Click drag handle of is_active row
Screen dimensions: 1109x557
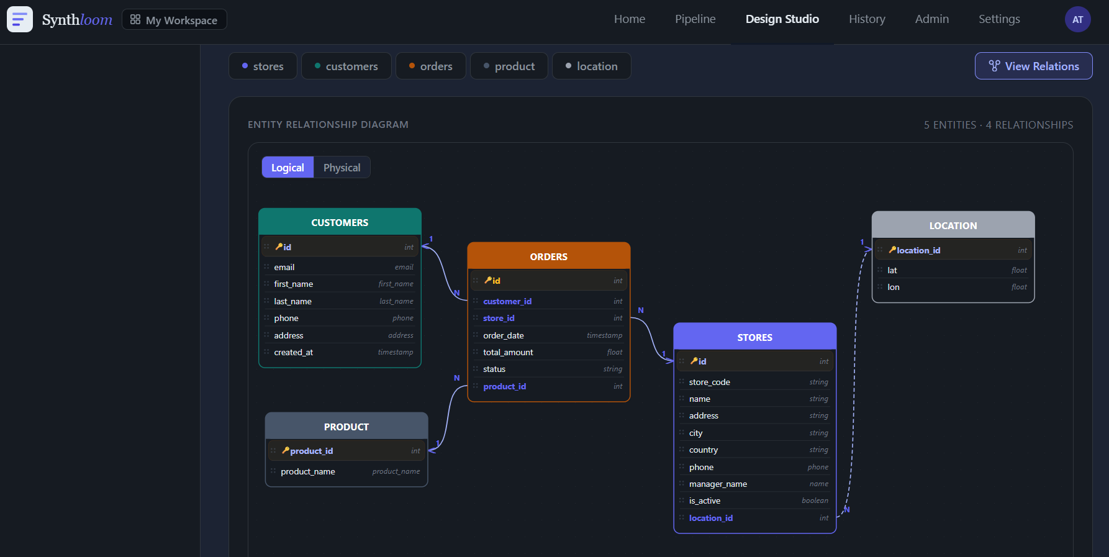[x=682, y=500]
